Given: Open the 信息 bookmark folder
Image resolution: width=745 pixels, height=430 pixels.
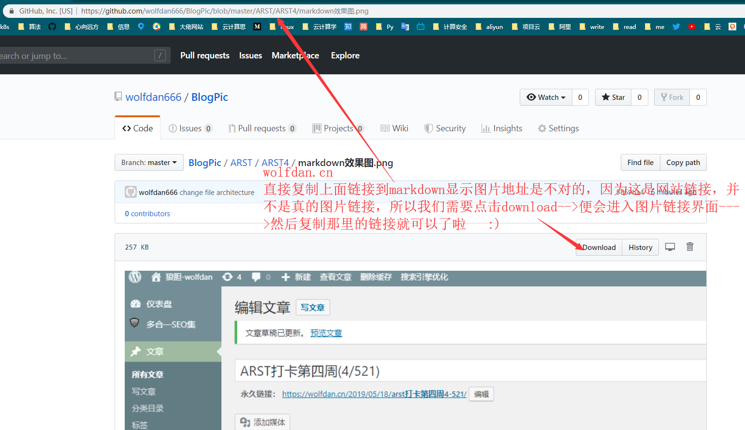Looking at the screenshot, I should click(118, 27).
